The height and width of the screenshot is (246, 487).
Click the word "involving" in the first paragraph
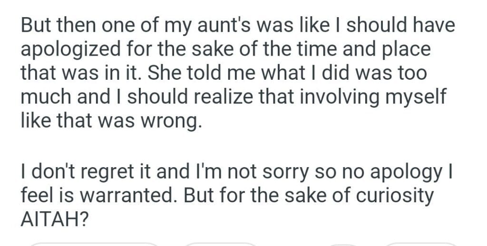coord(322,96)
